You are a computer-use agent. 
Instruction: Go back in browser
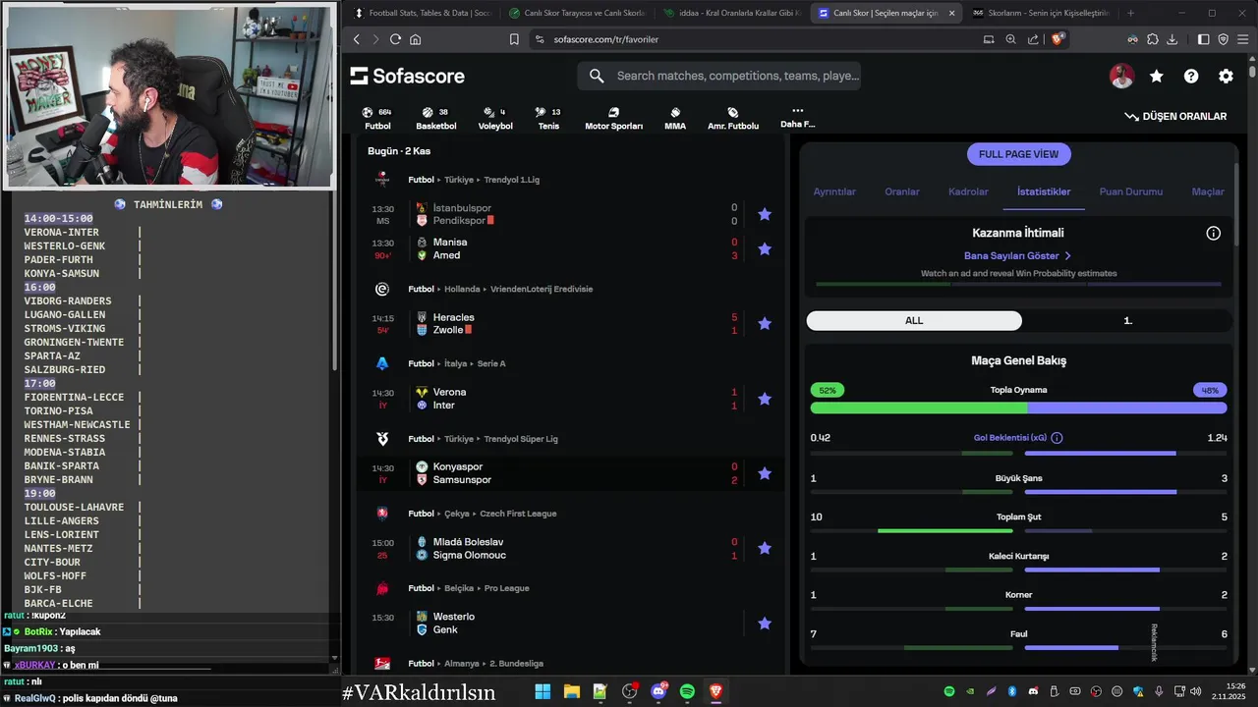click(357, 39)
